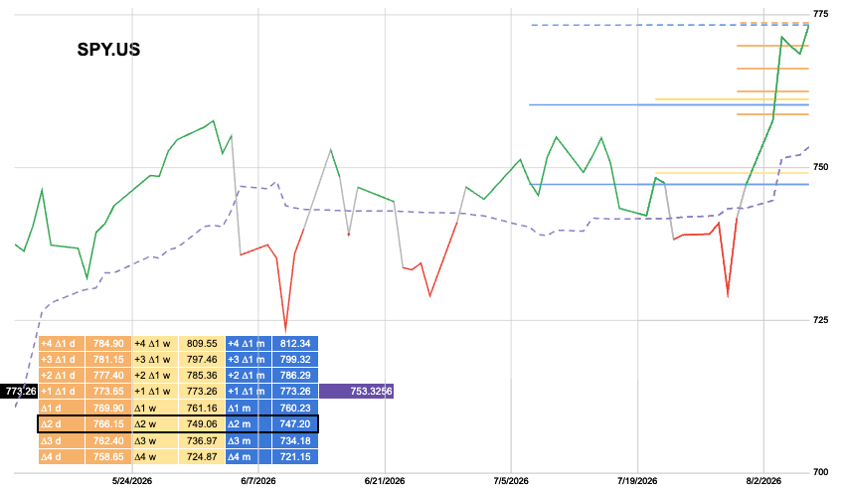Screen dimensions: 843x495
Task: Click the 700 price axis label
Action: (820, 472)
